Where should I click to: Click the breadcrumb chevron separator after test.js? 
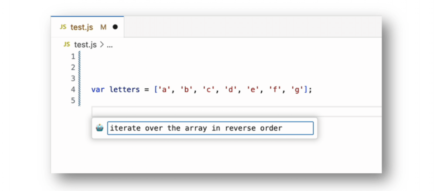coord(102,45)
